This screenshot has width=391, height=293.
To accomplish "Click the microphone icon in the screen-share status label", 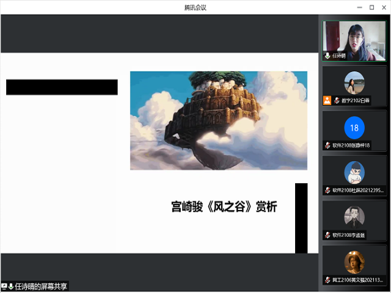I will 11,286.
